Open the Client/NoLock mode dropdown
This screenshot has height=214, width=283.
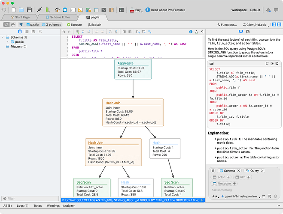pyautogui.click(x=256, y=25)
